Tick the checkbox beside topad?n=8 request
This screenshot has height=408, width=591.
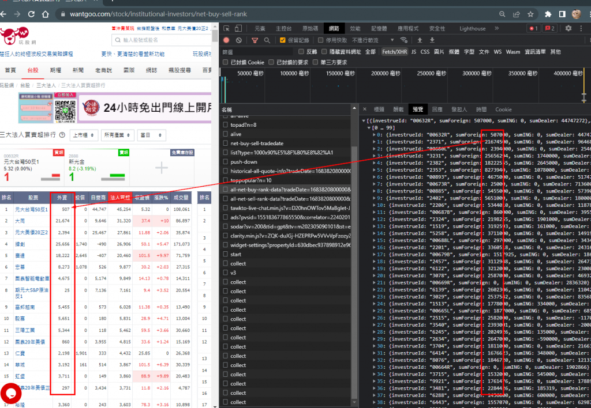coord(226,124)
